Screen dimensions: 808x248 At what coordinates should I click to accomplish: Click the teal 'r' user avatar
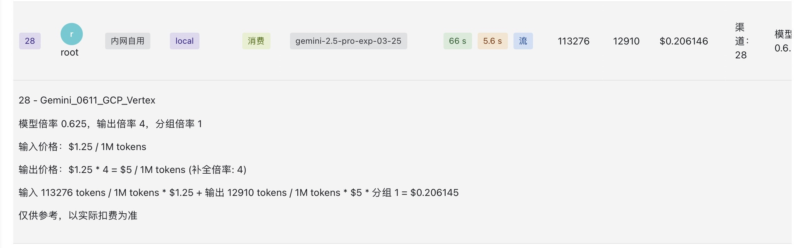(x=72, y=34)
